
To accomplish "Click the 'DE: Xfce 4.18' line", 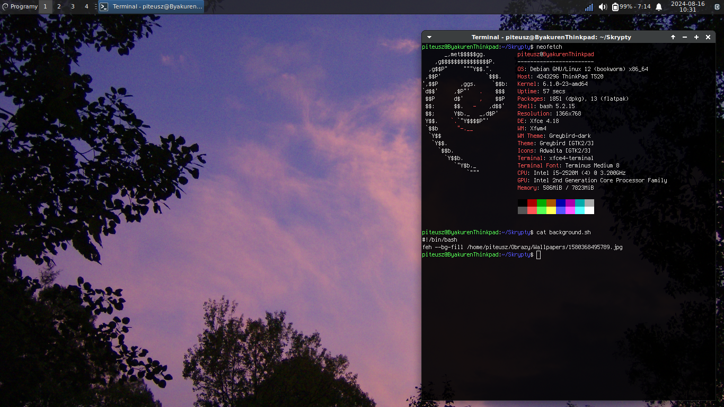I will 538,121.
